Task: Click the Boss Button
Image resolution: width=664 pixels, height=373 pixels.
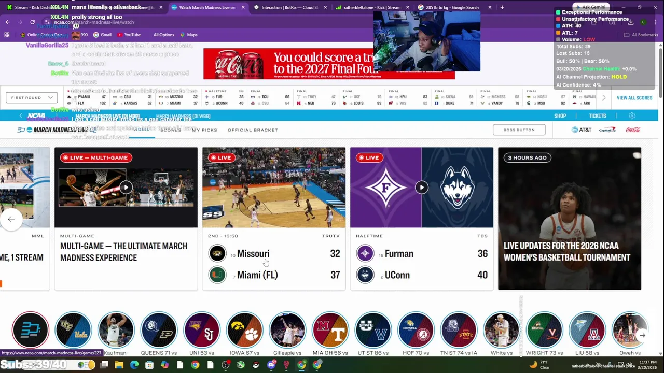Action: 519,130
